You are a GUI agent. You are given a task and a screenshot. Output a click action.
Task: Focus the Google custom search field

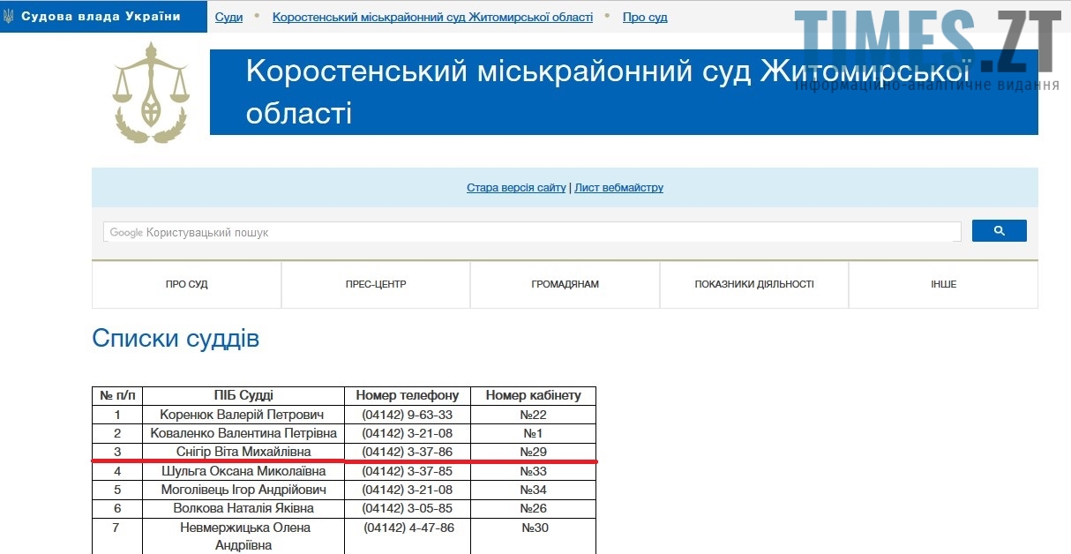tap(531, 232)
